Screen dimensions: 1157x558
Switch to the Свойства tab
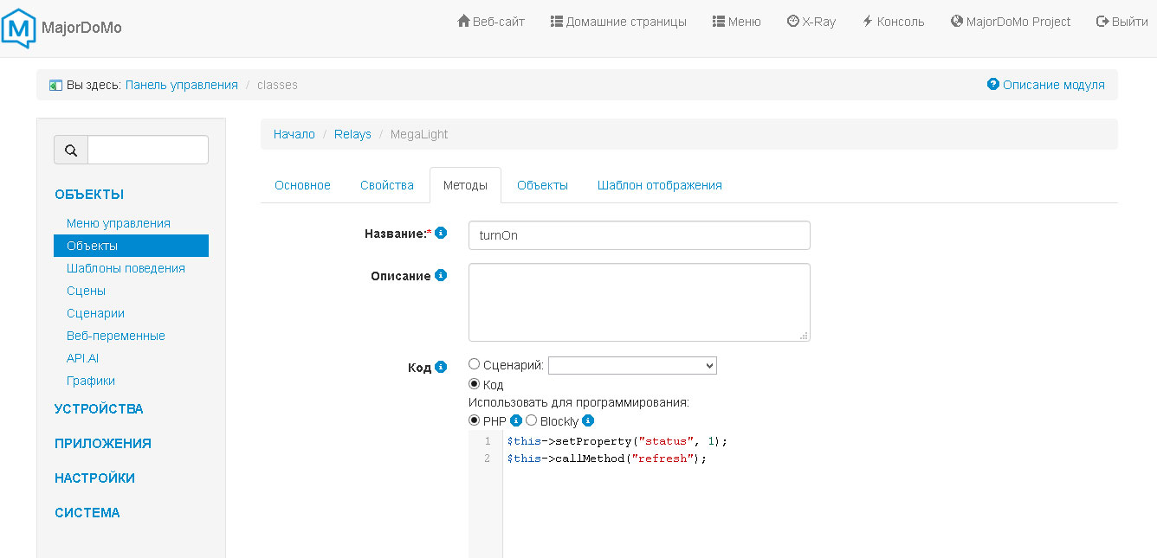(387, 185)
